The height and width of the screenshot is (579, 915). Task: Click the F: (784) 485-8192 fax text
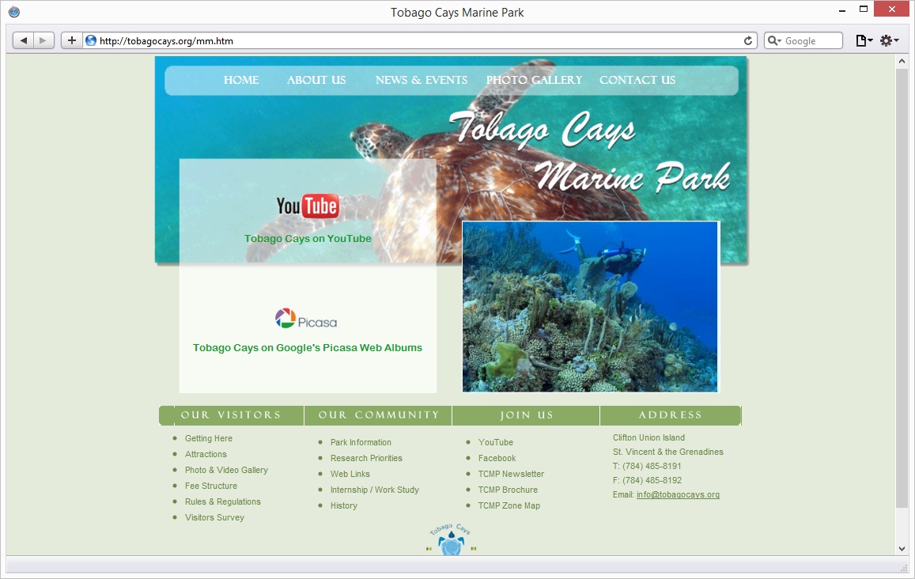(x=647, y=480)
